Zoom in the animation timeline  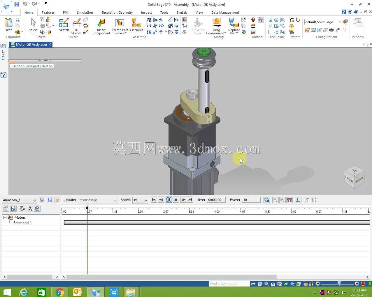(282, 200)
